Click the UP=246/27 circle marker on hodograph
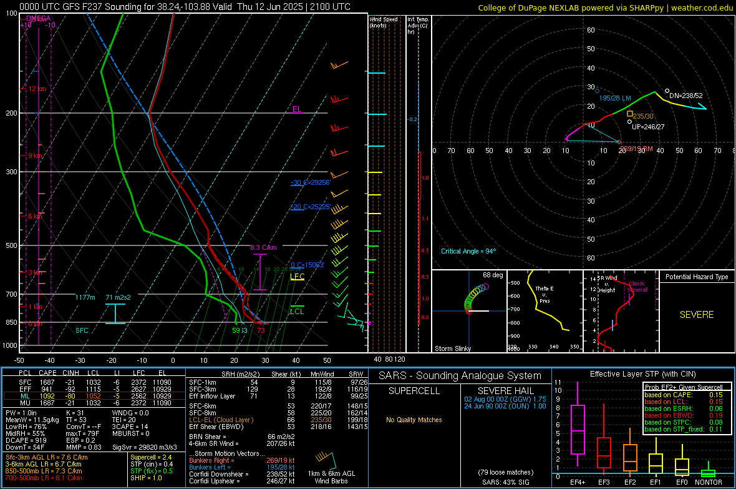 (x=629, y=122)
